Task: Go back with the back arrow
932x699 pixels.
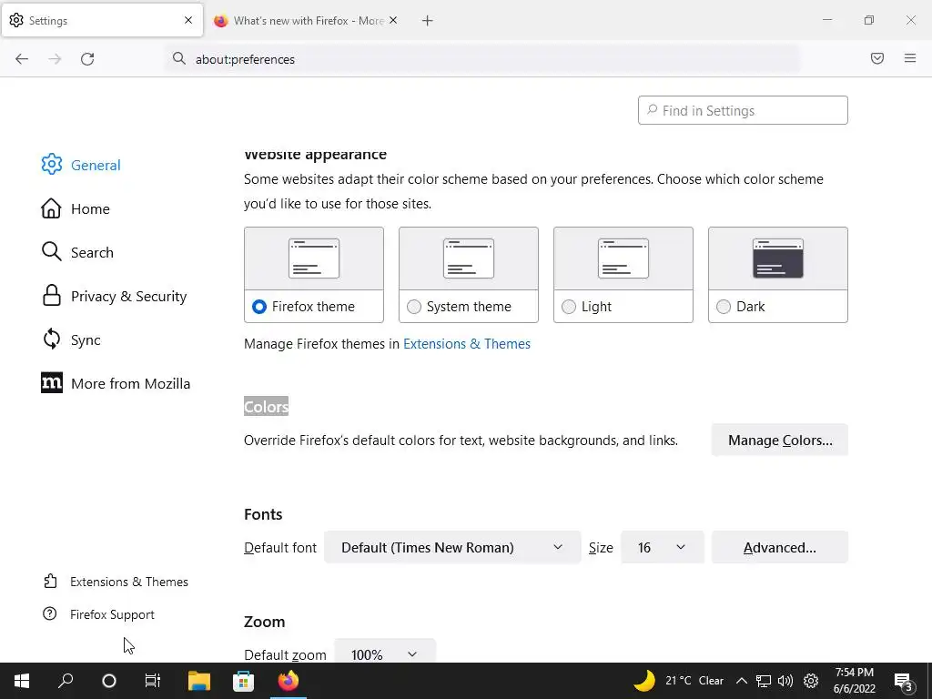Action: point(22,59)
